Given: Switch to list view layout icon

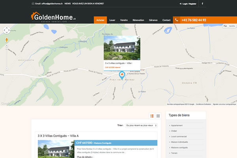Looking at the screenshot, I should (152, 116).
